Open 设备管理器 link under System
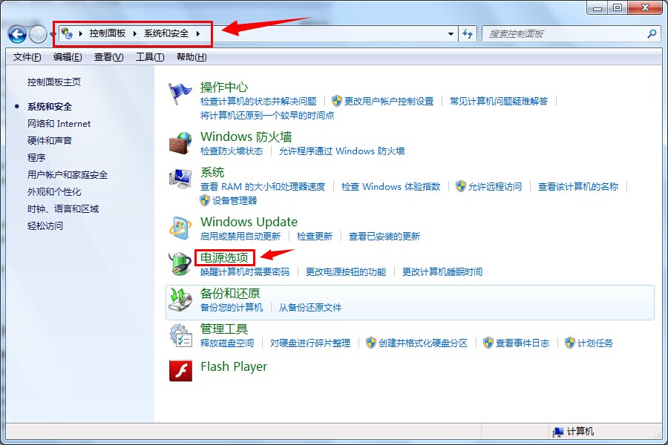 pos(235,200)
